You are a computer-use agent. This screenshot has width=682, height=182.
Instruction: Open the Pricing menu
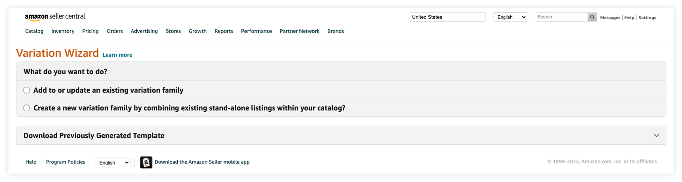point(90,31)
